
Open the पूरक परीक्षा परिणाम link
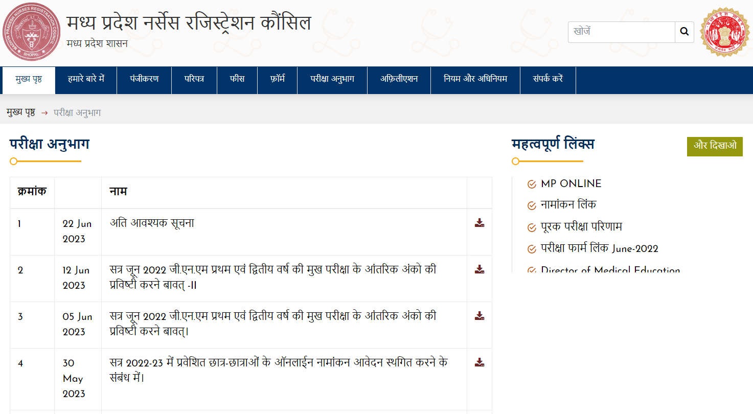point(581,227)
